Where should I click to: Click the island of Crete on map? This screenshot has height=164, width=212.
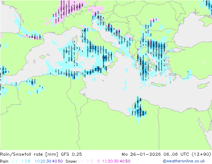pyautogui.click(x=158, y=85)
